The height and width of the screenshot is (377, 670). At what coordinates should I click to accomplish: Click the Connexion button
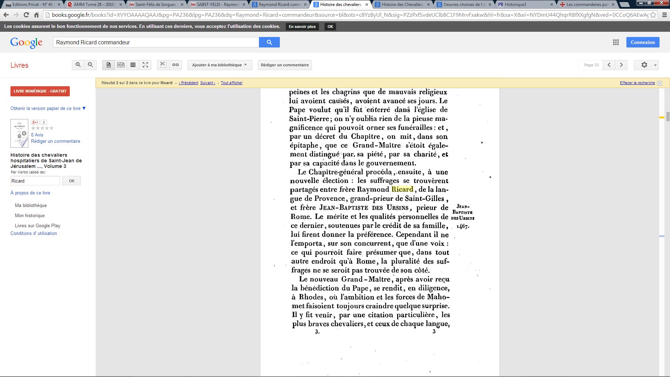643,42
